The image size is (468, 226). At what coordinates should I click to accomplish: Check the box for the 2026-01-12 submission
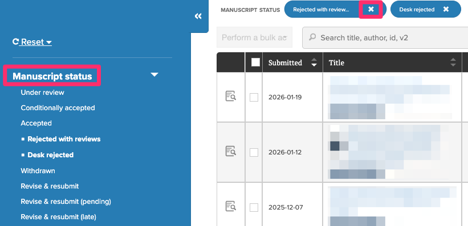click(254, 153)
